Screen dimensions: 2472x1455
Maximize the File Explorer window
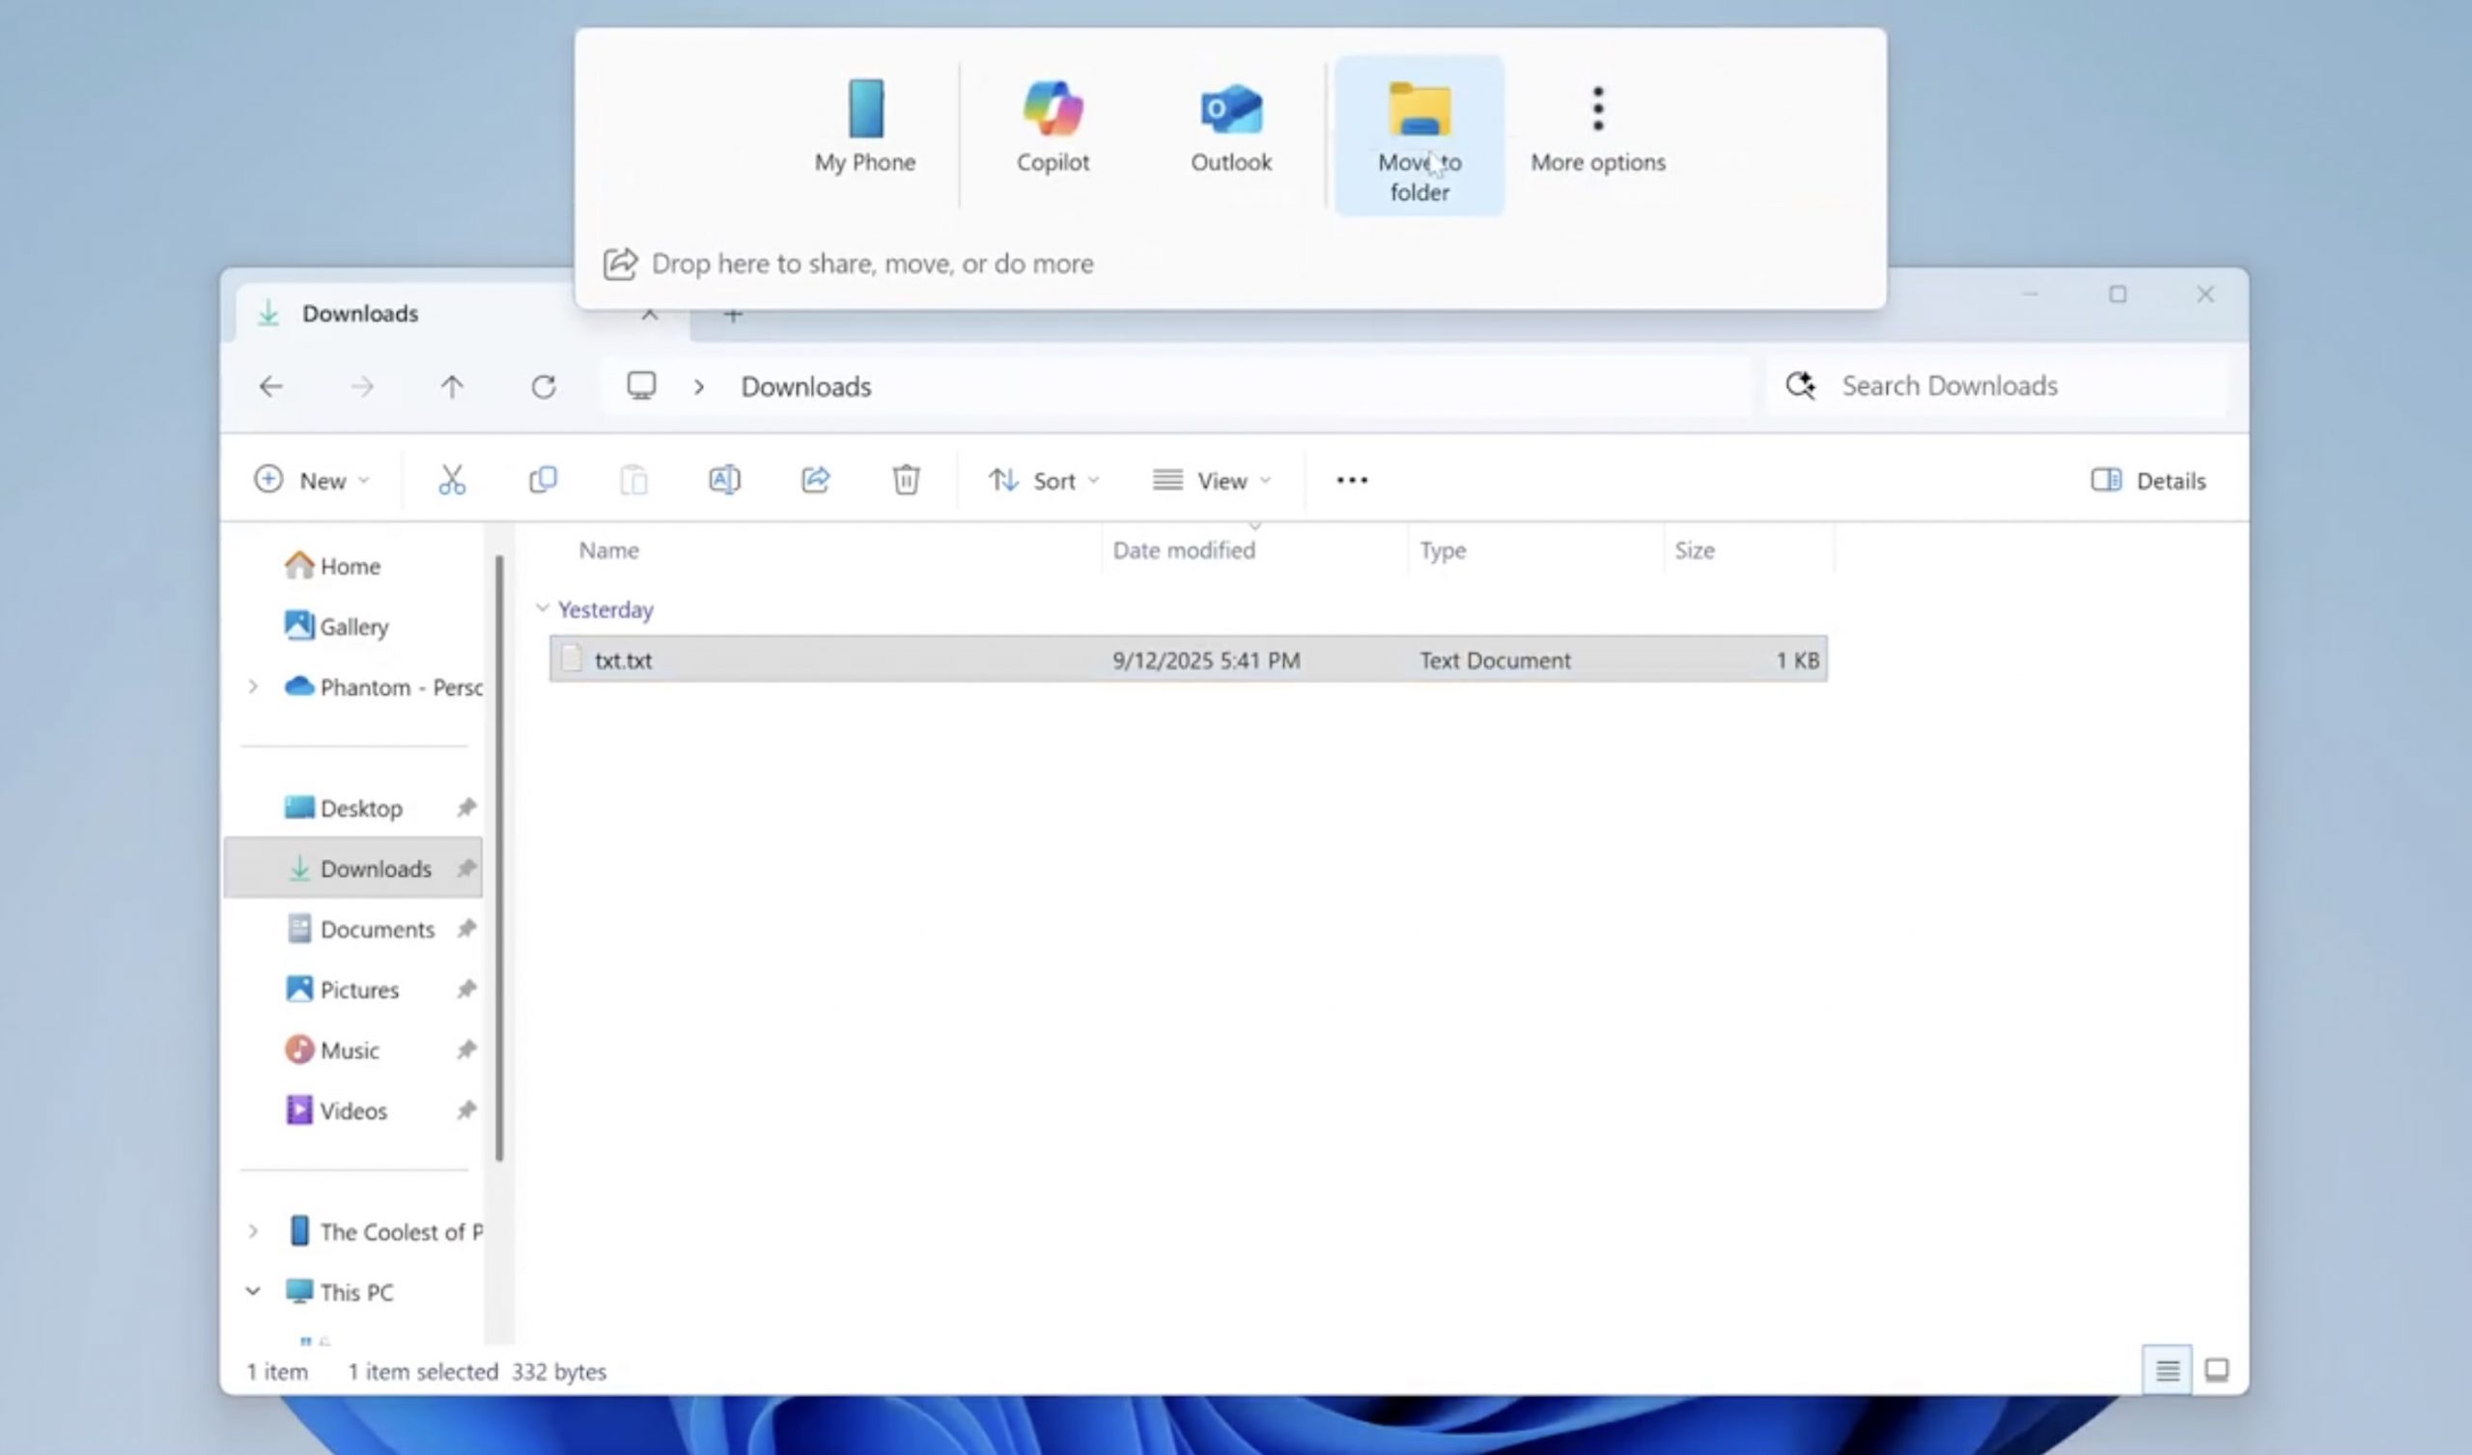click(x=2118, y=294)
